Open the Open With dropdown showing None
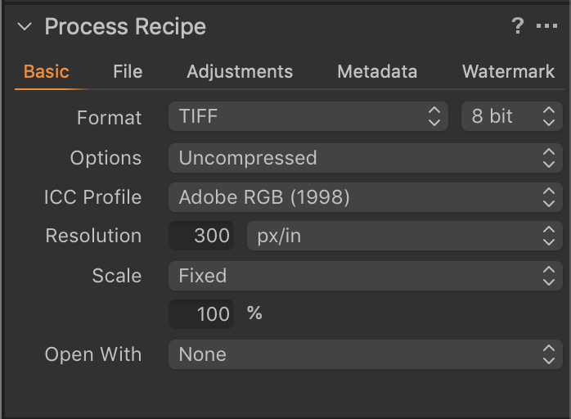The width and height of the screenshot is (571, 419). coord(366,354)
